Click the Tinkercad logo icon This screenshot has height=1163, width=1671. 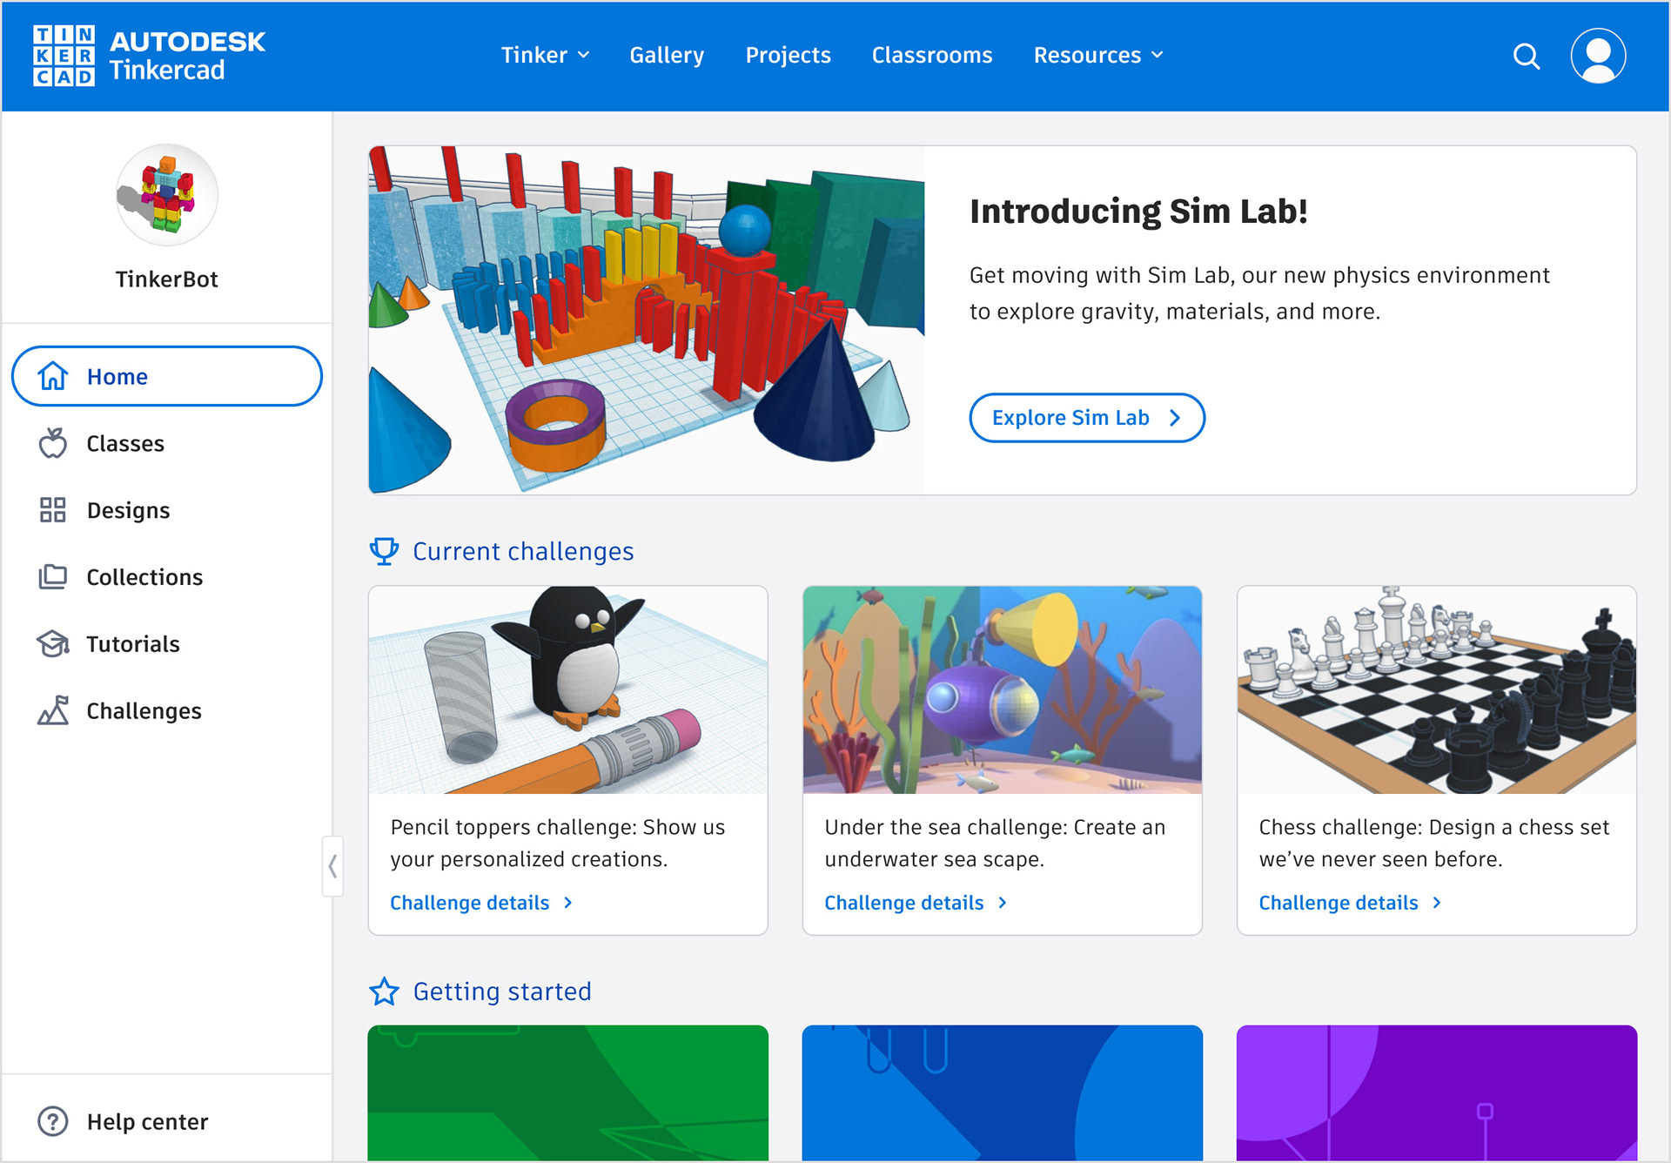click(64, 56)
